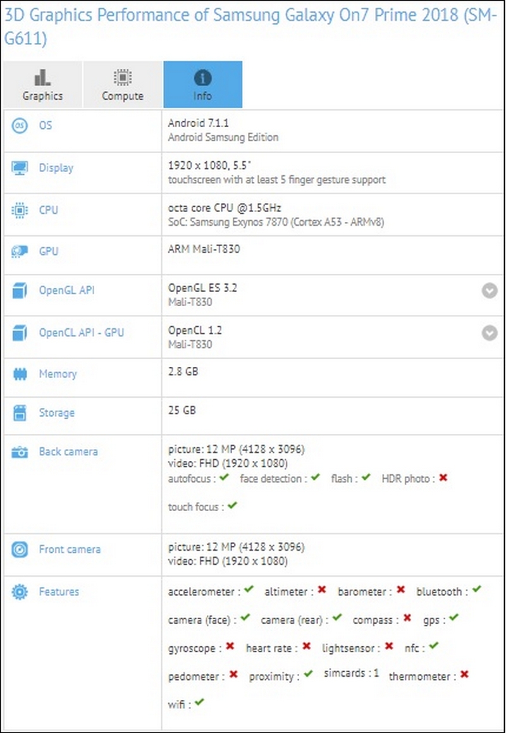Click the gyroscope red cross

[x=230, y=646]
